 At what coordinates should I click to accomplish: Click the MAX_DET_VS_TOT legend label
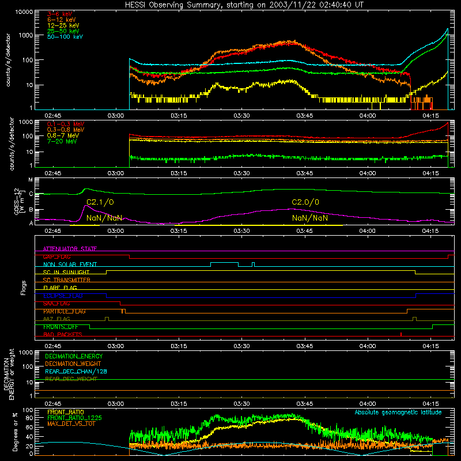click(x=71, y=424)
